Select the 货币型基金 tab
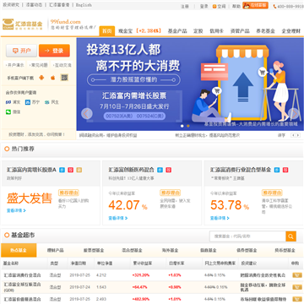This screenshot has width=304, height=304. pos(285,250)
